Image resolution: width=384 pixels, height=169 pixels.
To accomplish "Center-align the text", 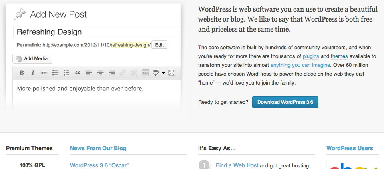I will pos(100,73).
